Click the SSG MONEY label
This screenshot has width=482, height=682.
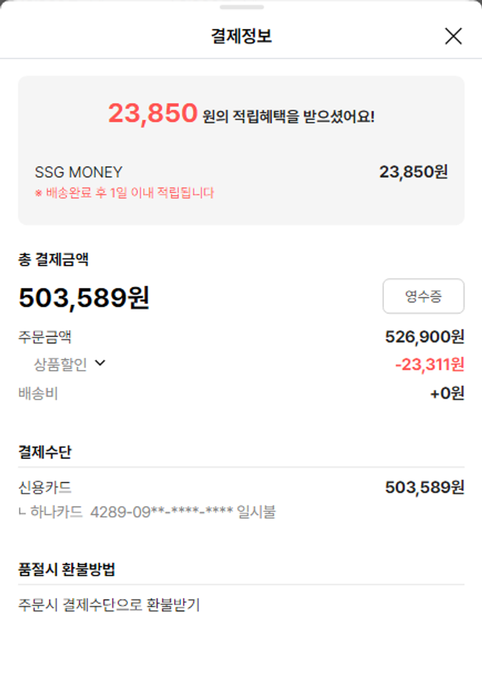[78, 172]
